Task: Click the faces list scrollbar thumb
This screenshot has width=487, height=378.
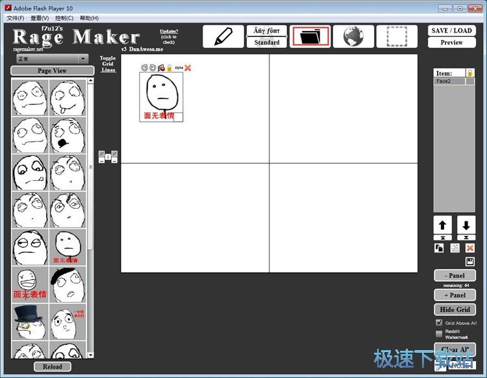Action: (90, 167)
